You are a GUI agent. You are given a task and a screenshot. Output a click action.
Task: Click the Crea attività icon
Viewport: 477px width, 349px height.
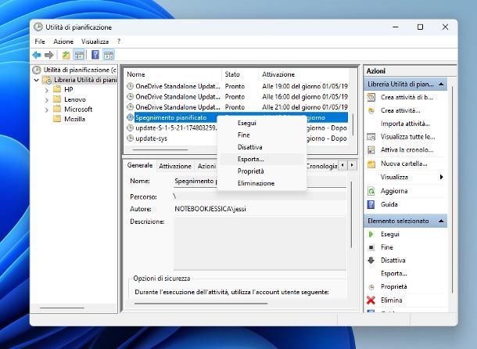pos(371,110)
